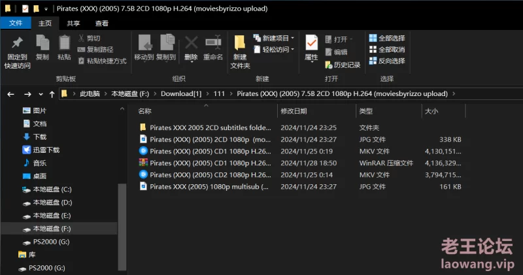Open Documents (文档) in the sidebar
Screen dimensions: 523x275
tap(35, 123)
